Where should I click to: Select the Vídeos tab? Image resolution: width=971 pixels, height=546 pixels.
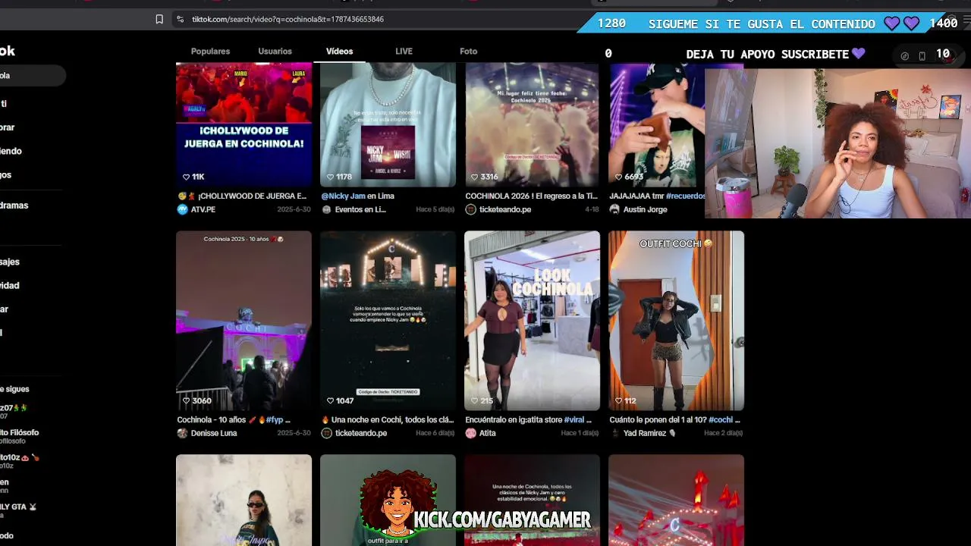[x=339, y=52]
